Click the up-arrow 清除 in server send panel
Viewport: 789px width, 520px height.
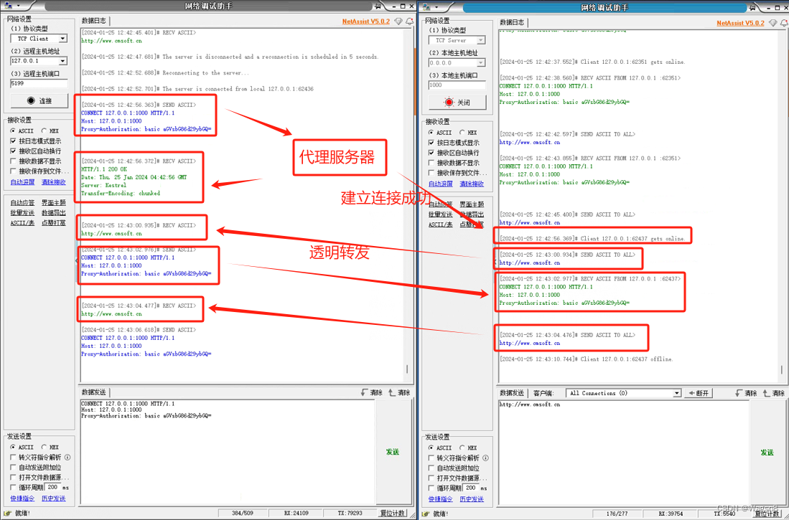pos(774,393)
